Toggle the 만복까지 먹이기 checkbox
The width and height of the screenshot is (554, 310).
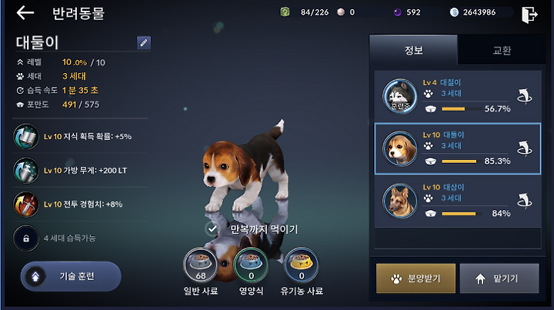tap(212, 229)
